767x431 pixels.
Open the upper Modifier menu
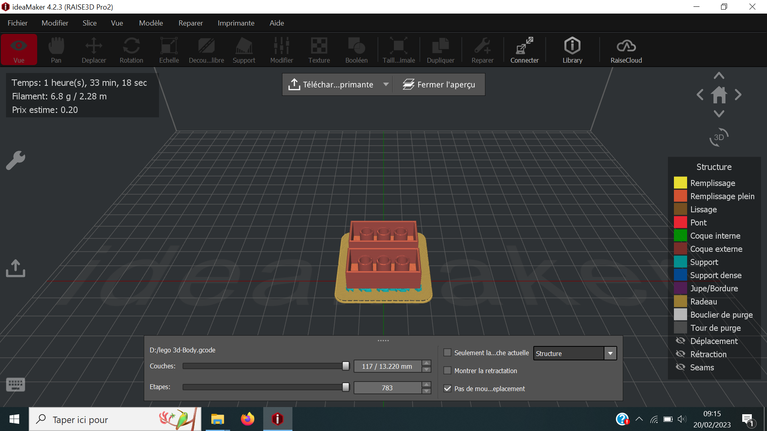click(x=55, y=23)
